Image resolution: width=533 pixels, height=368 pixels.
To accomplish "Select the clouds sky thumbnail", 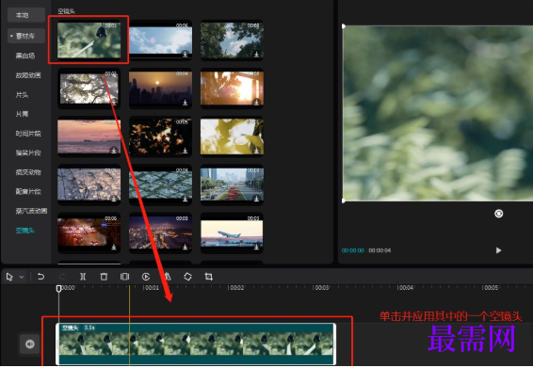I will pos(160,40).
